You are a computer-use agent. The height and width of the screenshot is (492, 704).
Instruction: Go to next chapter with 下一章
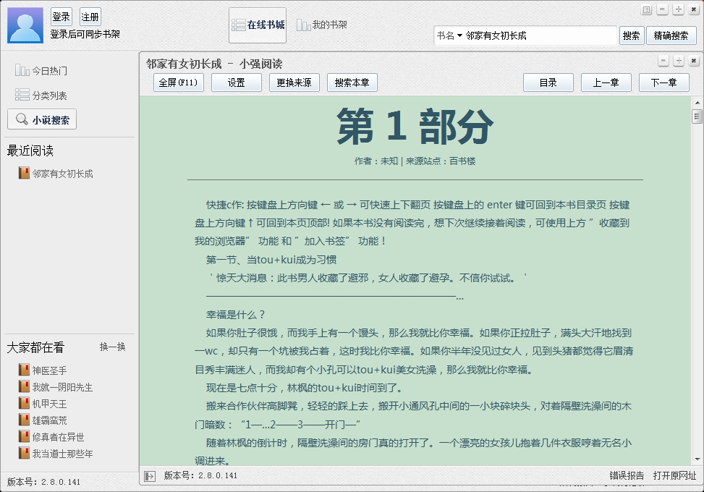663,82
